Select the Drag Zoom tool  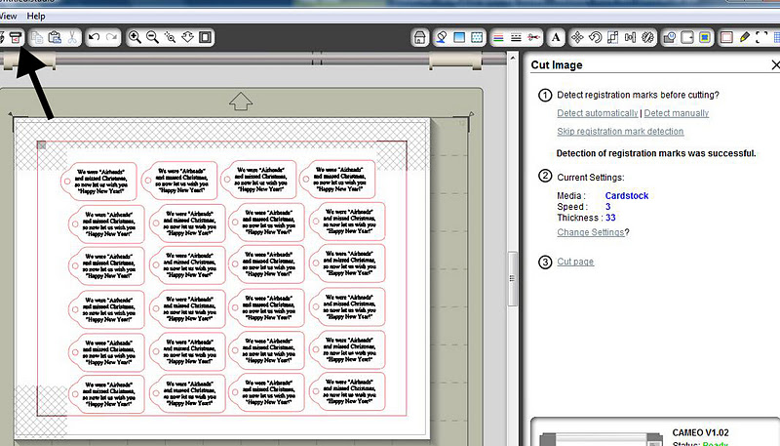187,37
